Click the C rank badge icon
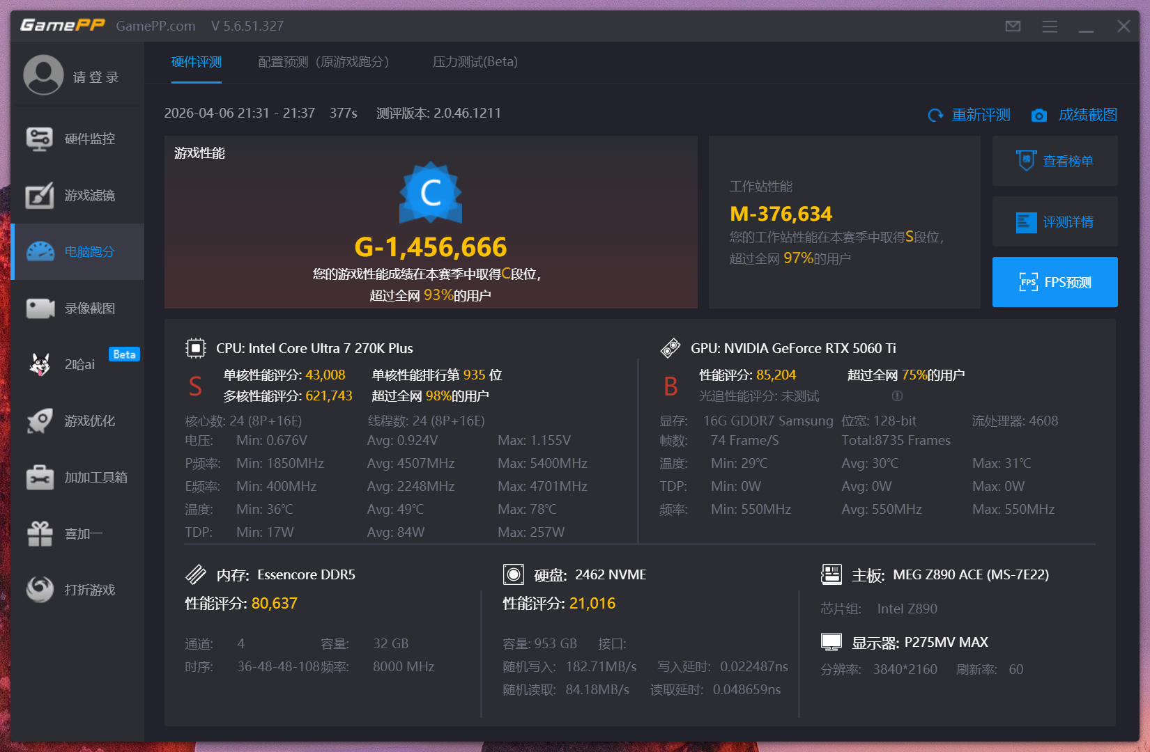 tap(431, 193)
